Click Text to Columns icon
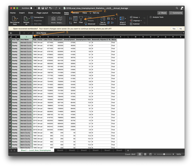This screenshot has width=193, height=167. (103, 19)
